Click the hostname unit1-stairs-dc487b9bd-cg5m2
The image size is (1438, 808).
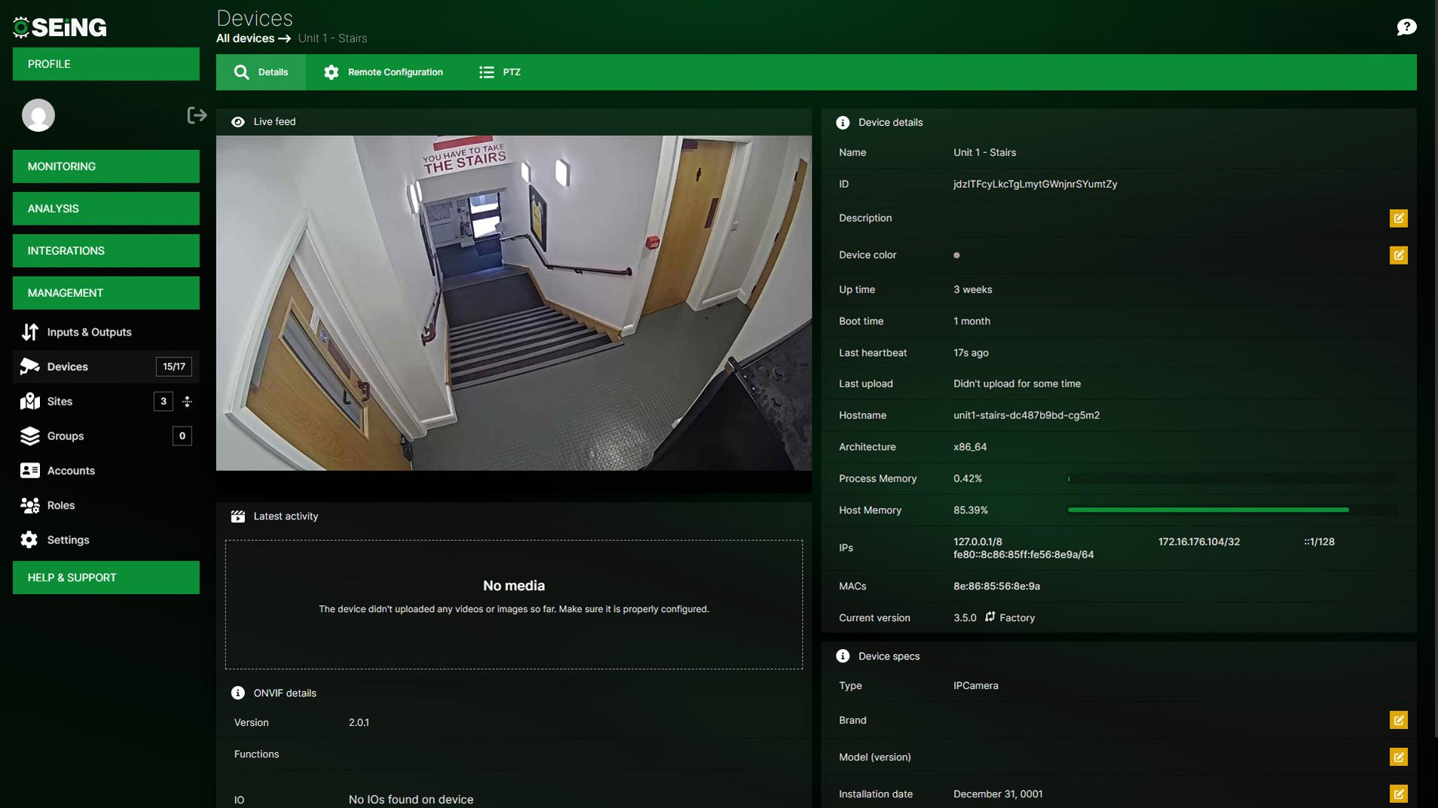pos(1026,415)
